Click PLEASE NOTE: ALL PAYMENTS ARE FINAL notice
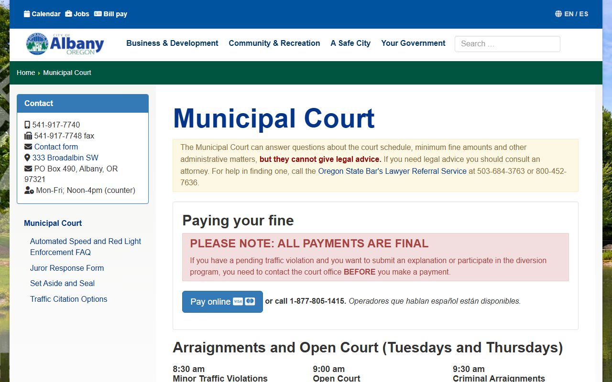 coord(309,244)
